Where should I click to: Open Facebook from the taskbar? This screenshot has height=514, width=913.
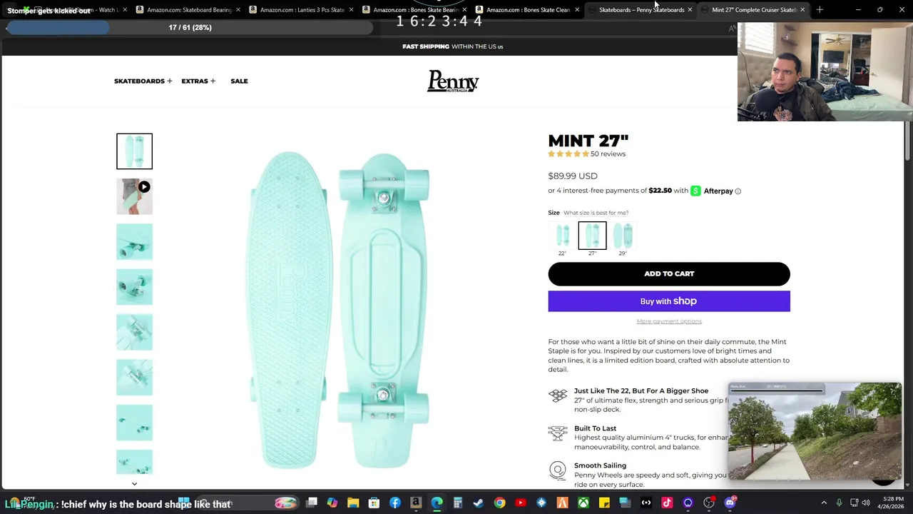coord(395,503)
